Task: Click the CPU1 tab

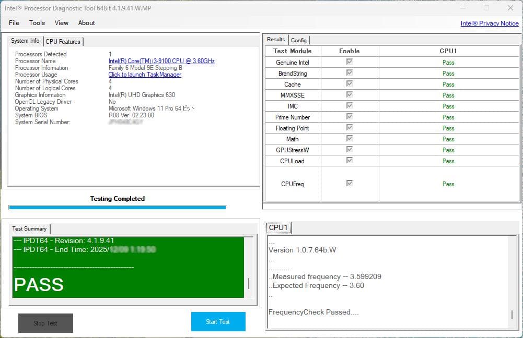Action: (x=279, y=227)
